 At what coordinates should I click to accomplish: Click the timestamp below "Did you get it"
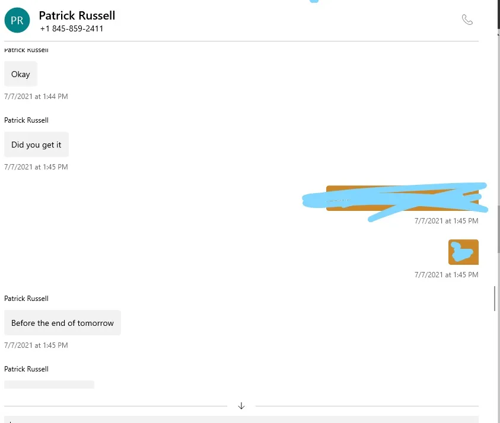point(36,167)
